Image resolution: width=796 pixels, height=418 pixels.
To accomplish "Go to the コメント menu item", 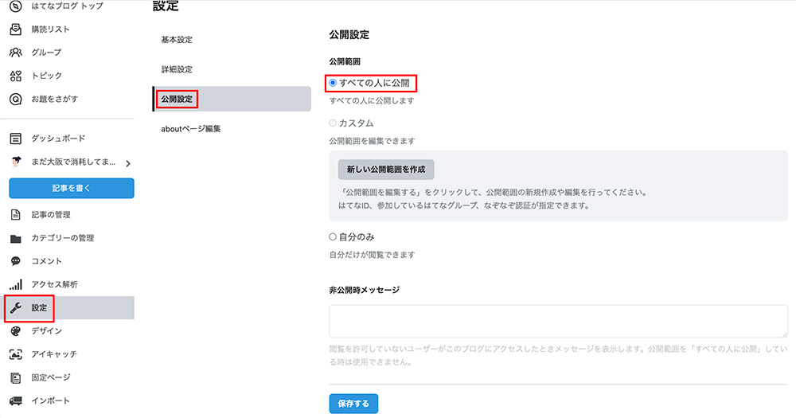I will coord(47,261).
